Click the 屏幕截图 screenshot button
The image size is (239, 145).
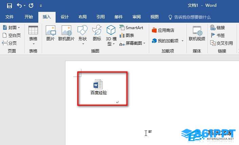point(131,43)
